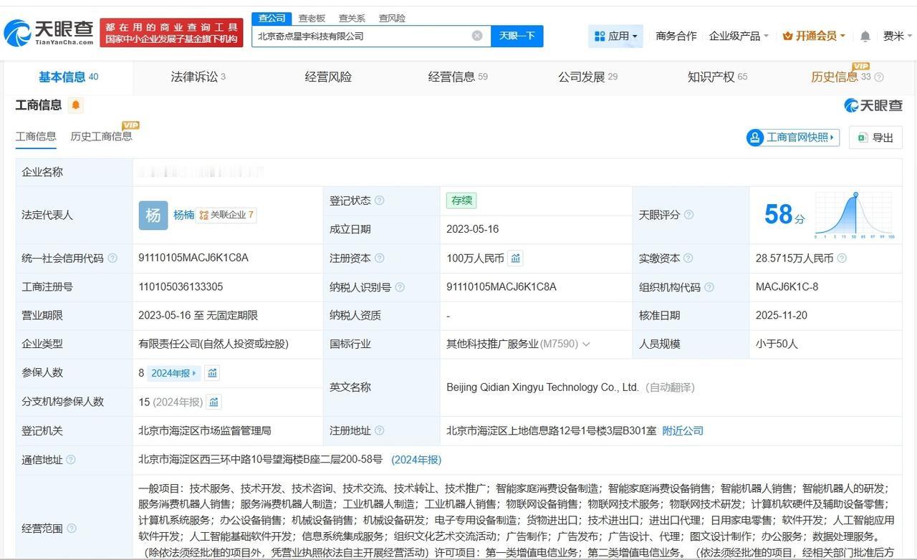Expand the 企业级产品 dropdown
The image size is (917, 560).
click(739, 36)
